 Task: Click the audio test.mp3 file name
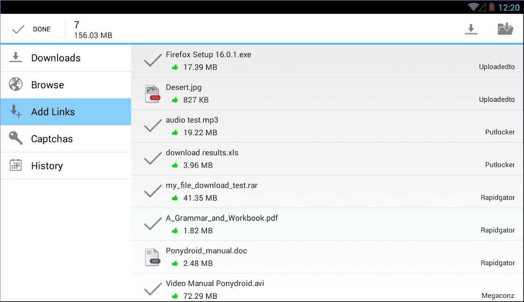192,120
